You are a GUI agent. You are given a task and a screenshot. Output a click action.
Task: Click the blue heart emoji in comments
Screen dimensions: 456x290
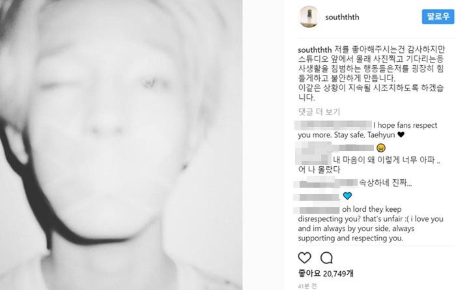pos(347,196)
